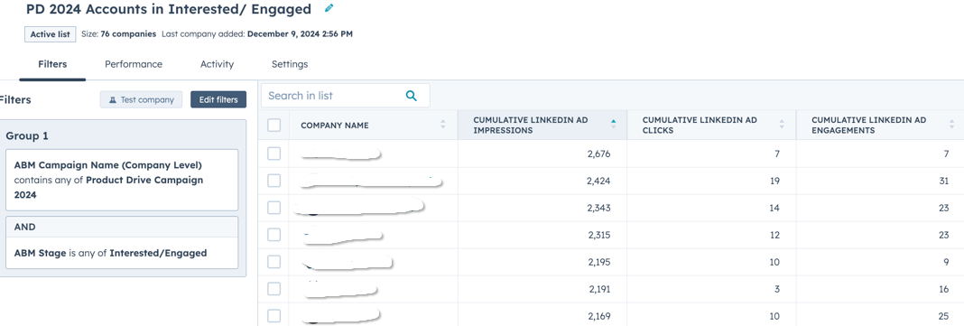Check the row with 2,191 impressions

point(274,289)
